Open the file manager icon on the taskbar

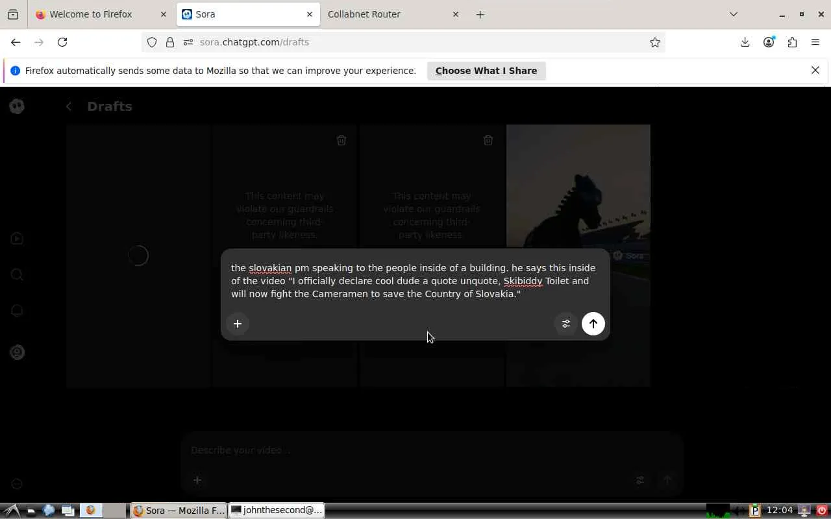[31, 511]
